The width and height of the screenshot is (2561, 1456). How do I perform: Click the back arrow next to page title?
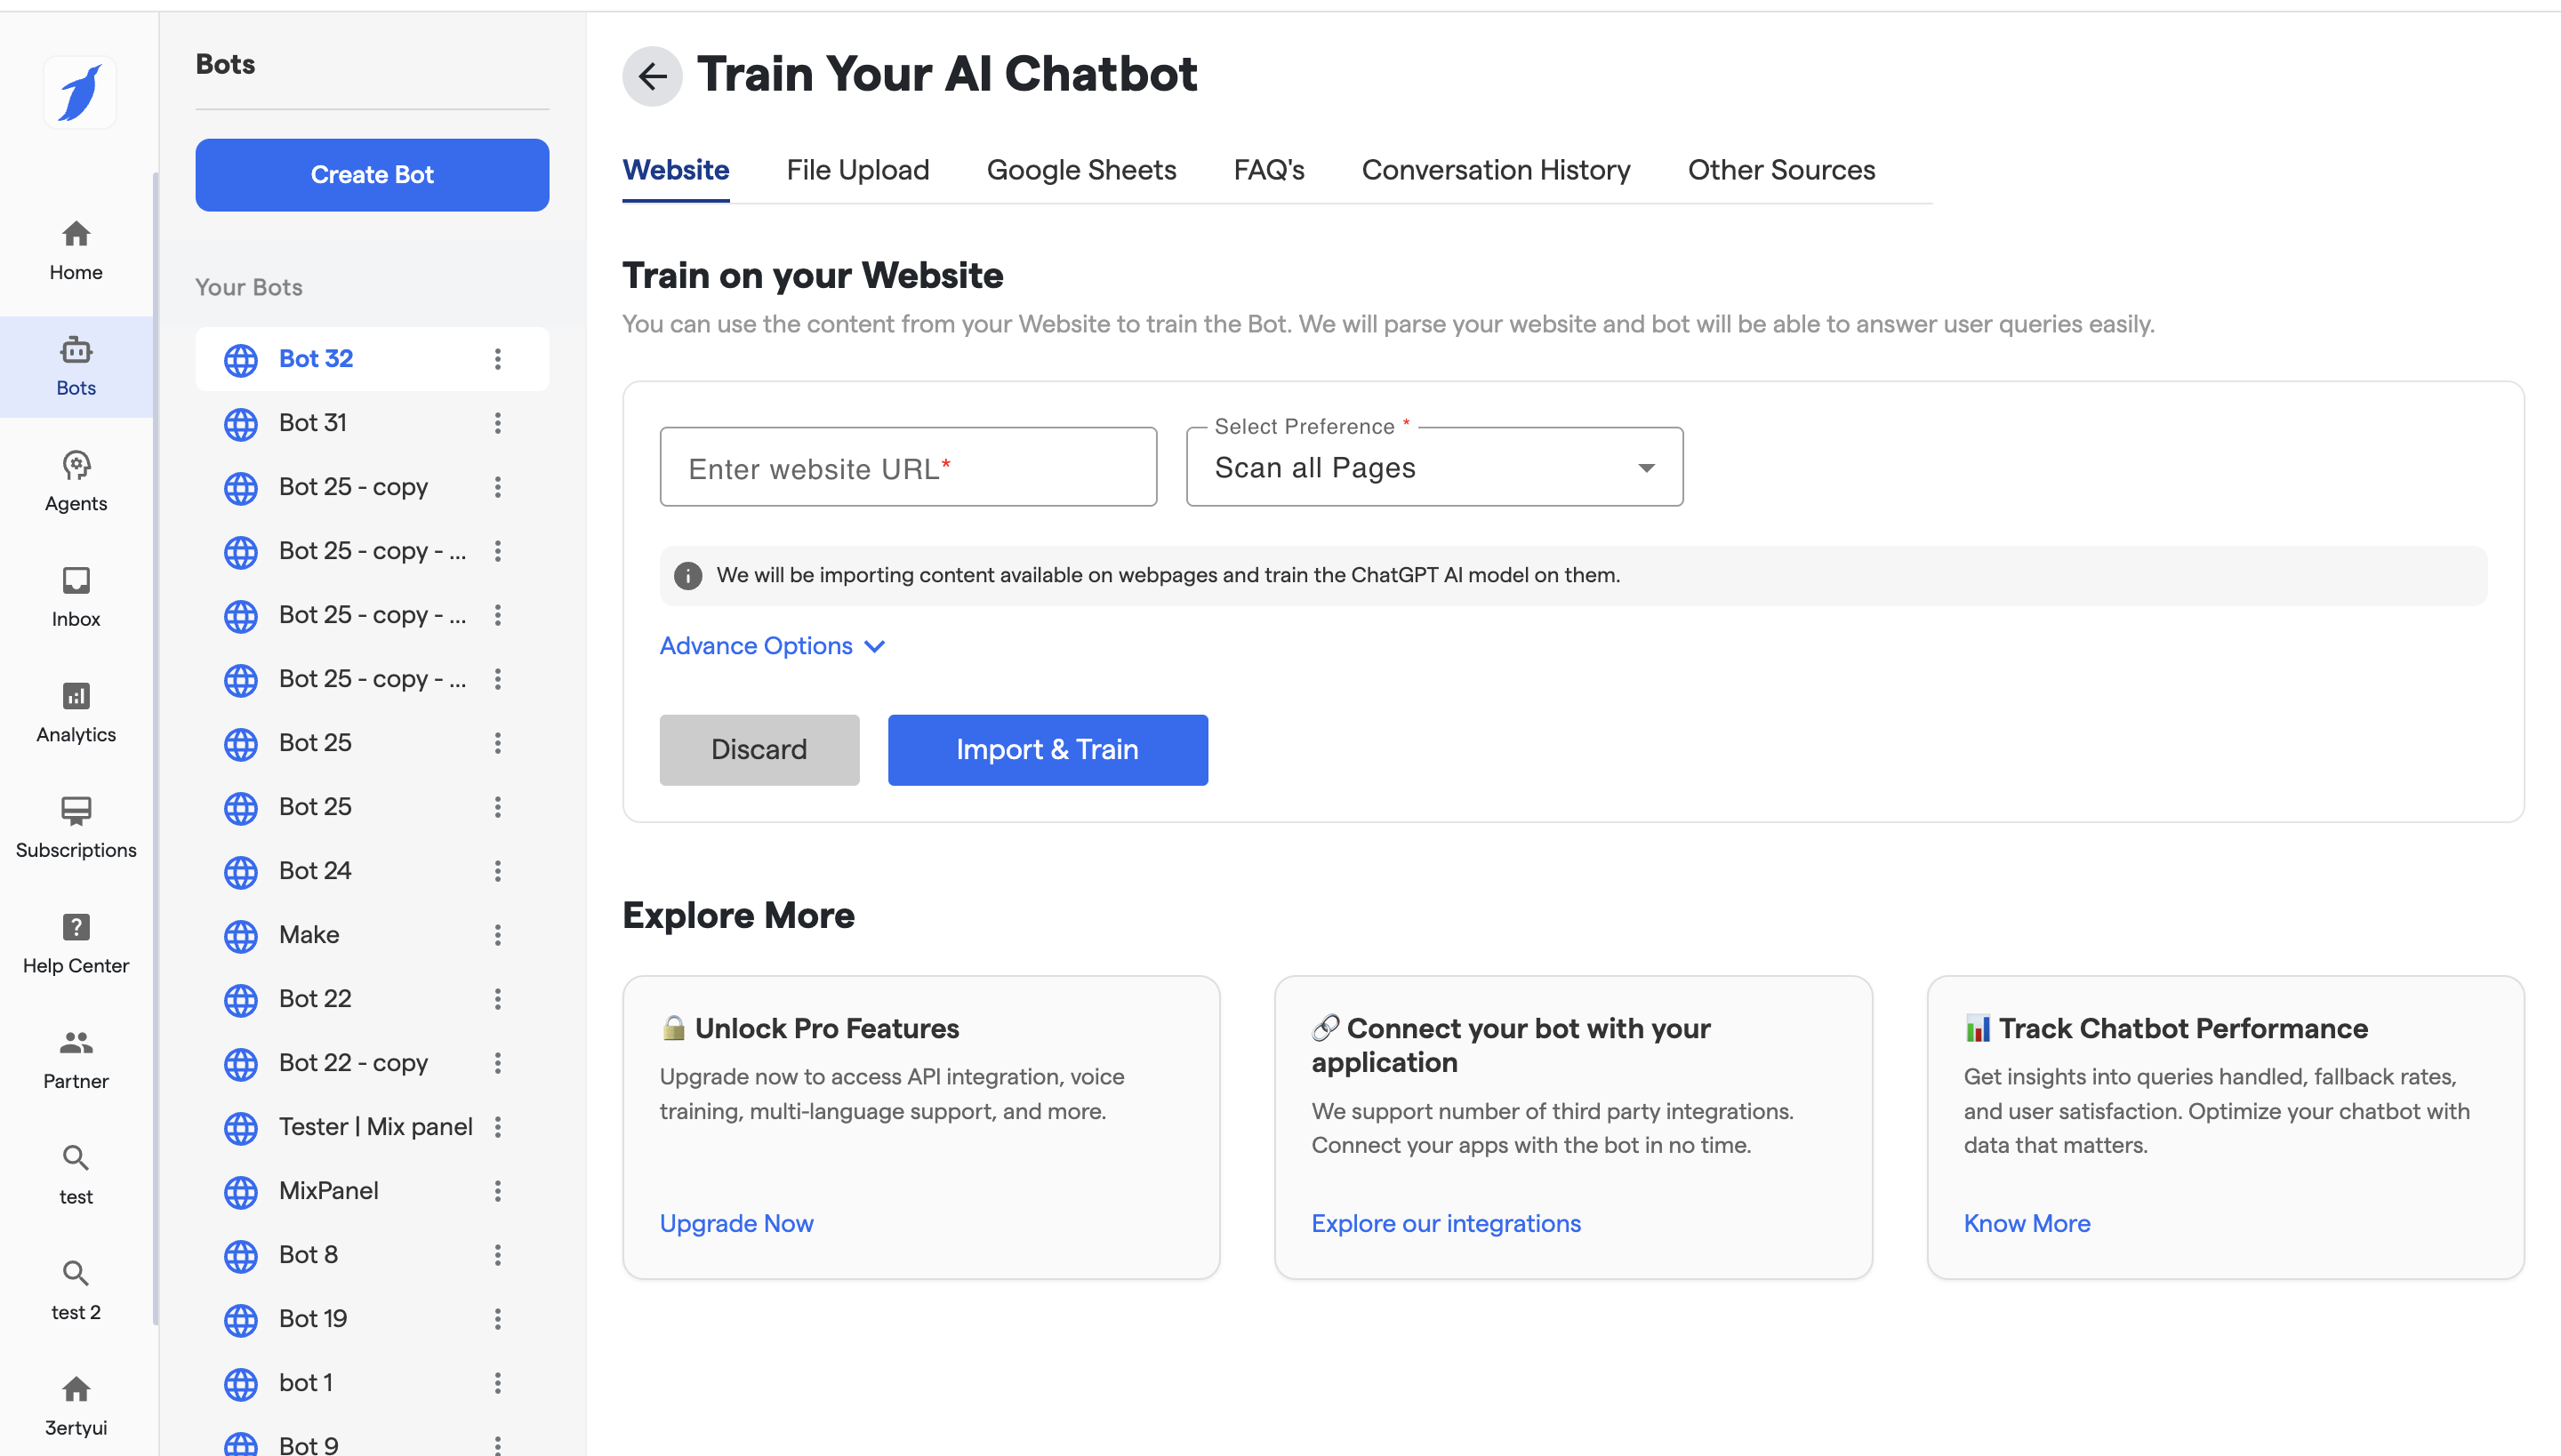click(653, 76)
